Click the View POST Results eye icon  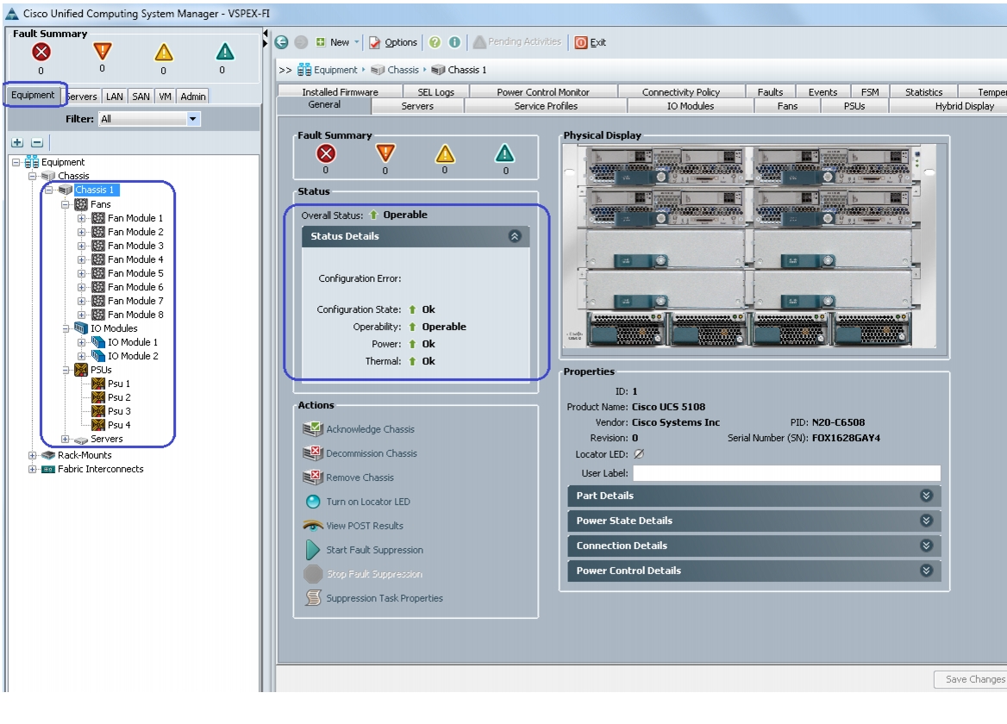(x=313, y=526)
